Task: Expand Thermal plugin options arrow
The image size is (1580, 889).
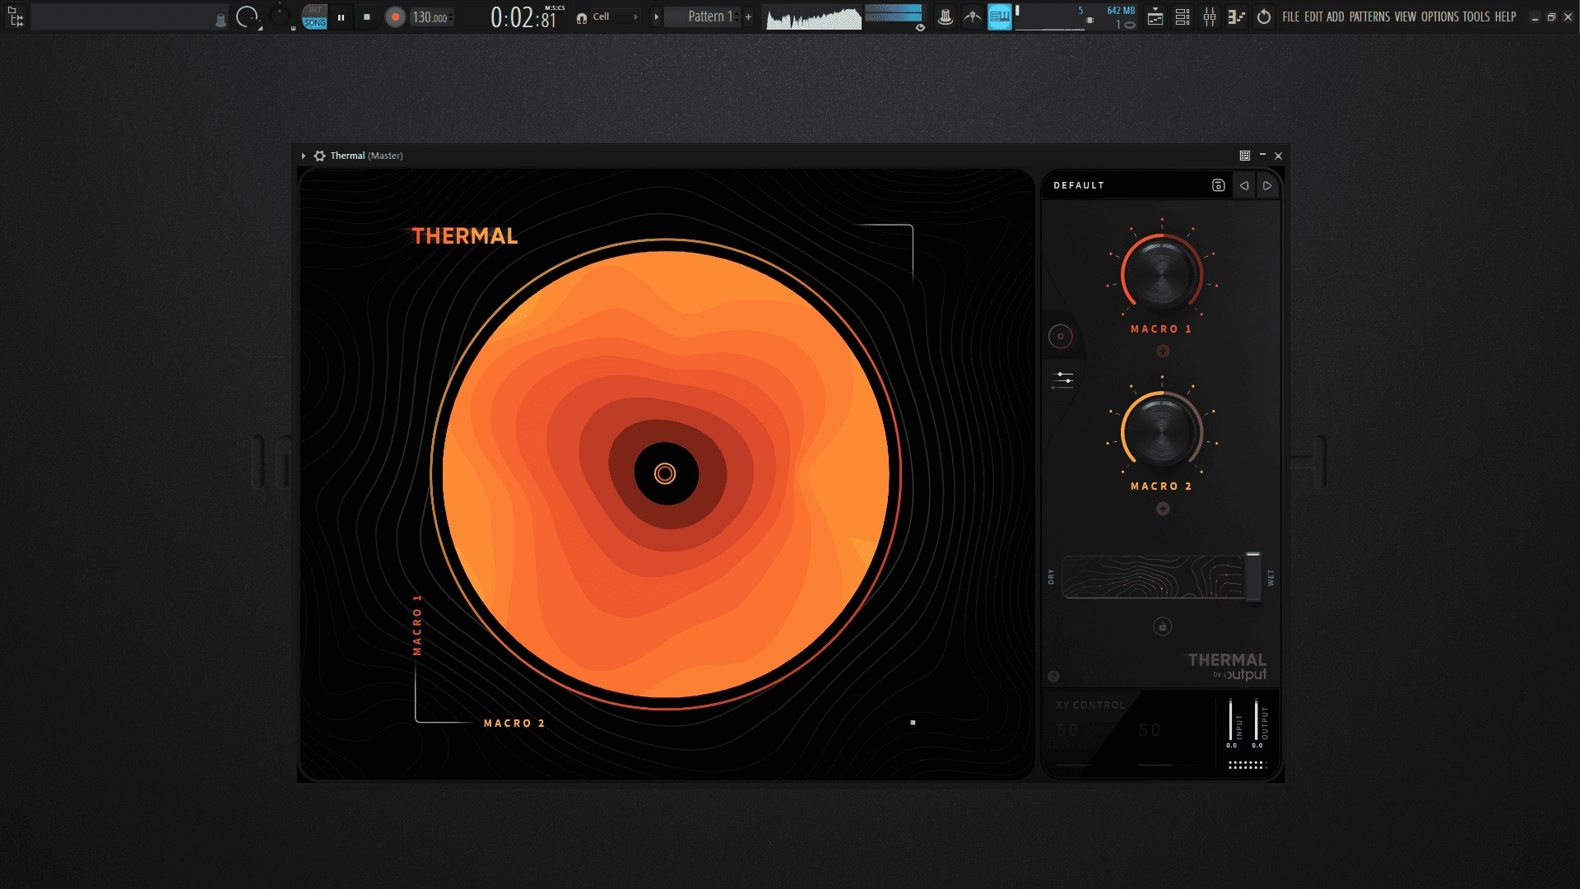Action: 304,156
